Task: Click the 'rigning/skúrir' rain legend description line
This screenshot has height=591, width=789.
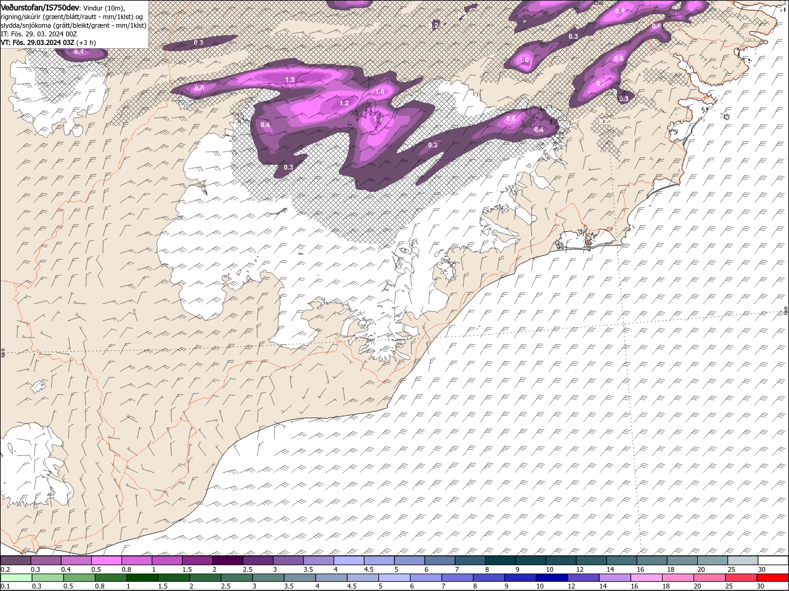Action: tap(72, 17)
